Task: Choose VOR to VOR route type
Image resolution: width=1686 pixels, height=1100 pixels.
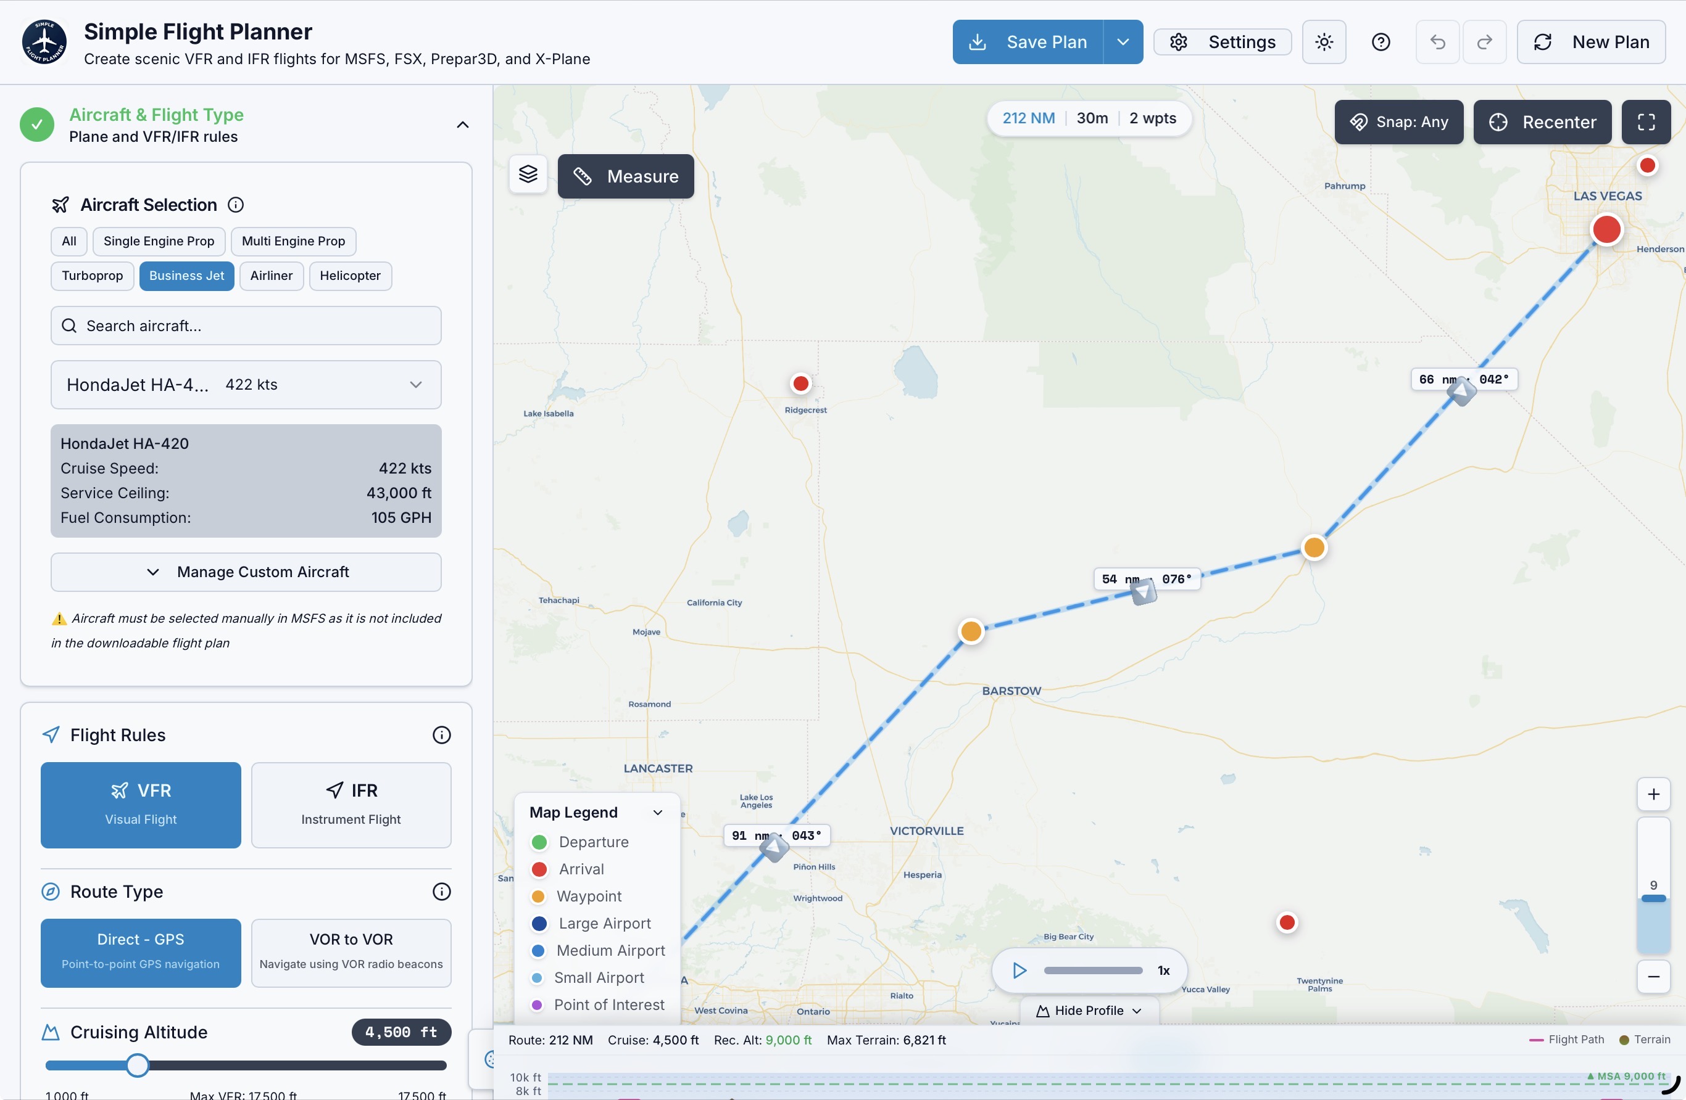Action: click(x=351, y=953)
